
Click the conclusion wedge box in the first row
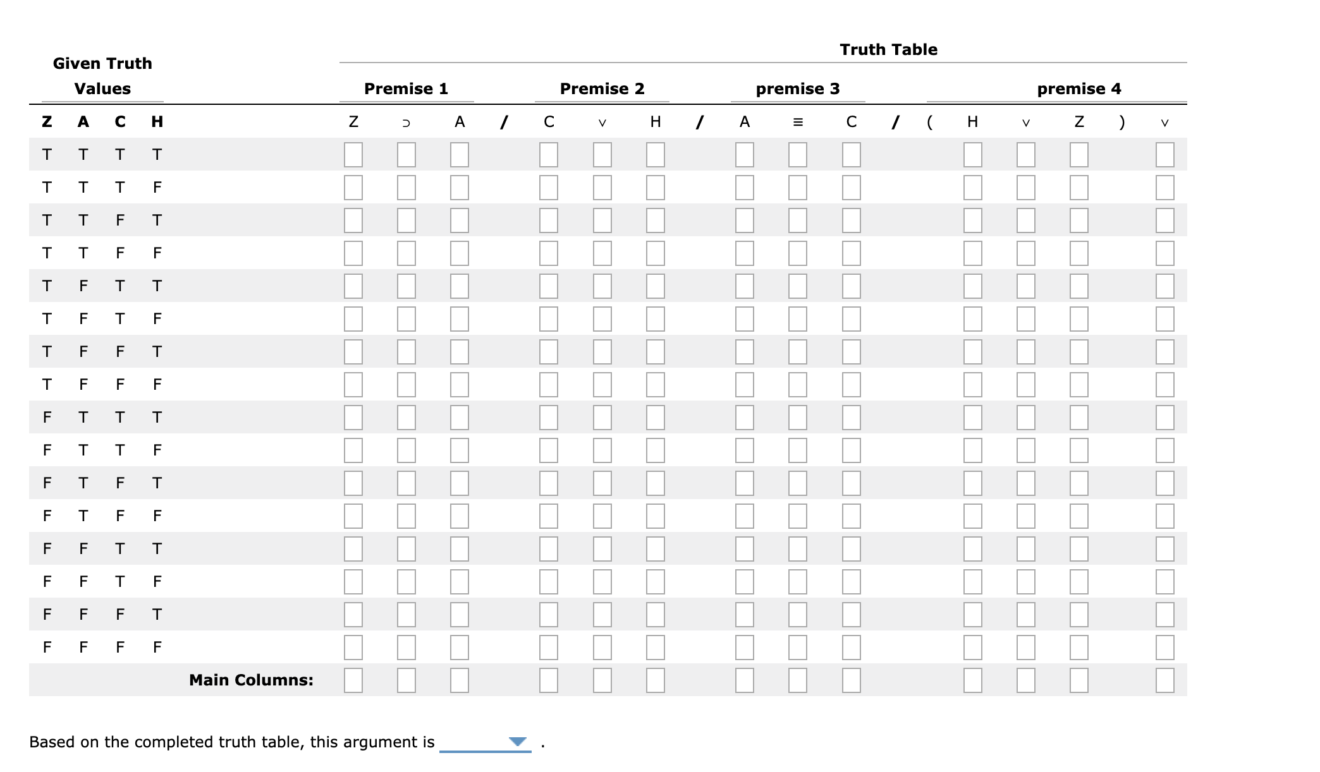point(1164,153)
